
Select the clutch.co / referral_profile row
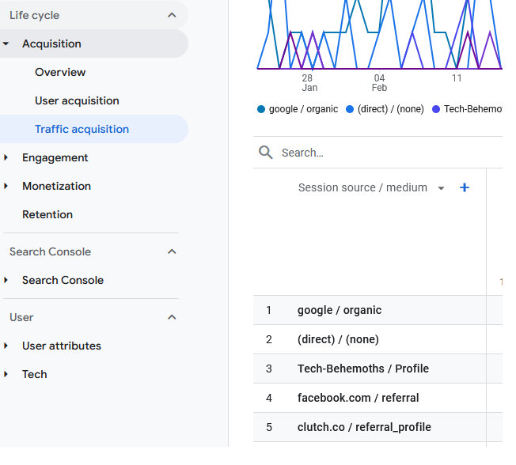point(364,427)
